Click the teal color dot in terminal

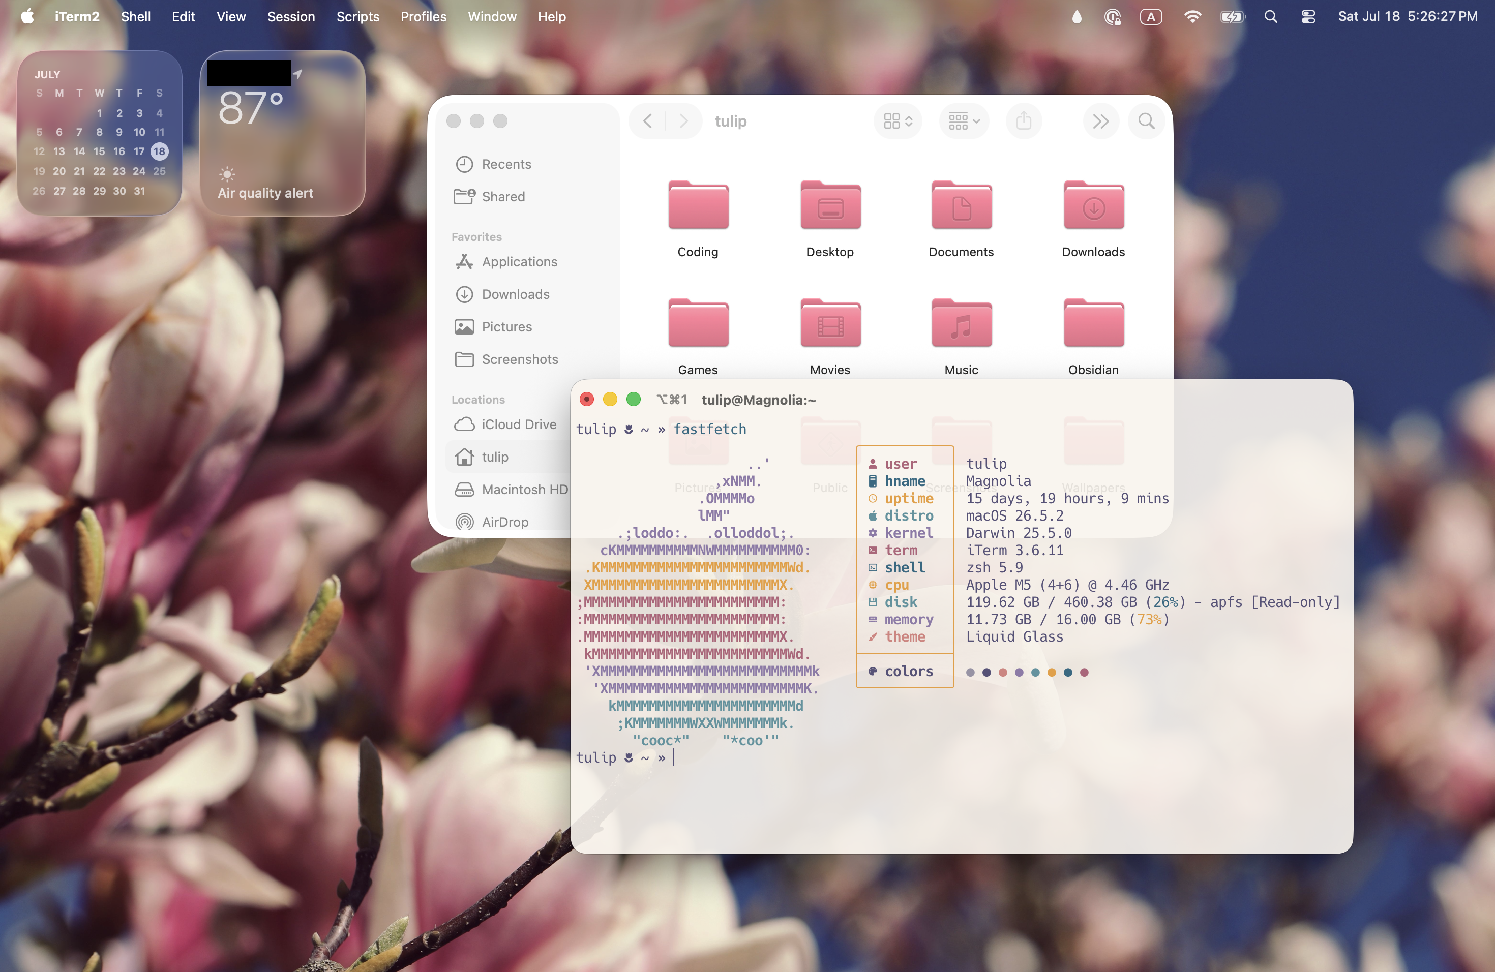[1035, 673]
